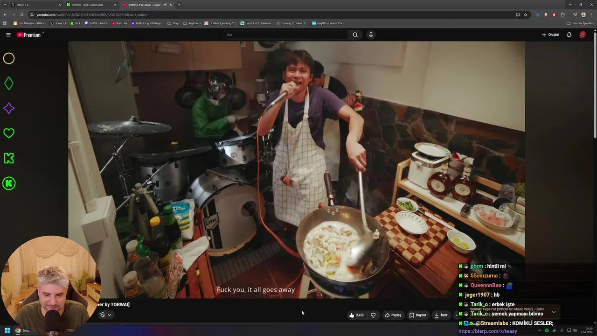Open Chrome extensions puzzle icon
This screenshot has width=597, height=336.
pyautogui.click(x=562, y=14)
